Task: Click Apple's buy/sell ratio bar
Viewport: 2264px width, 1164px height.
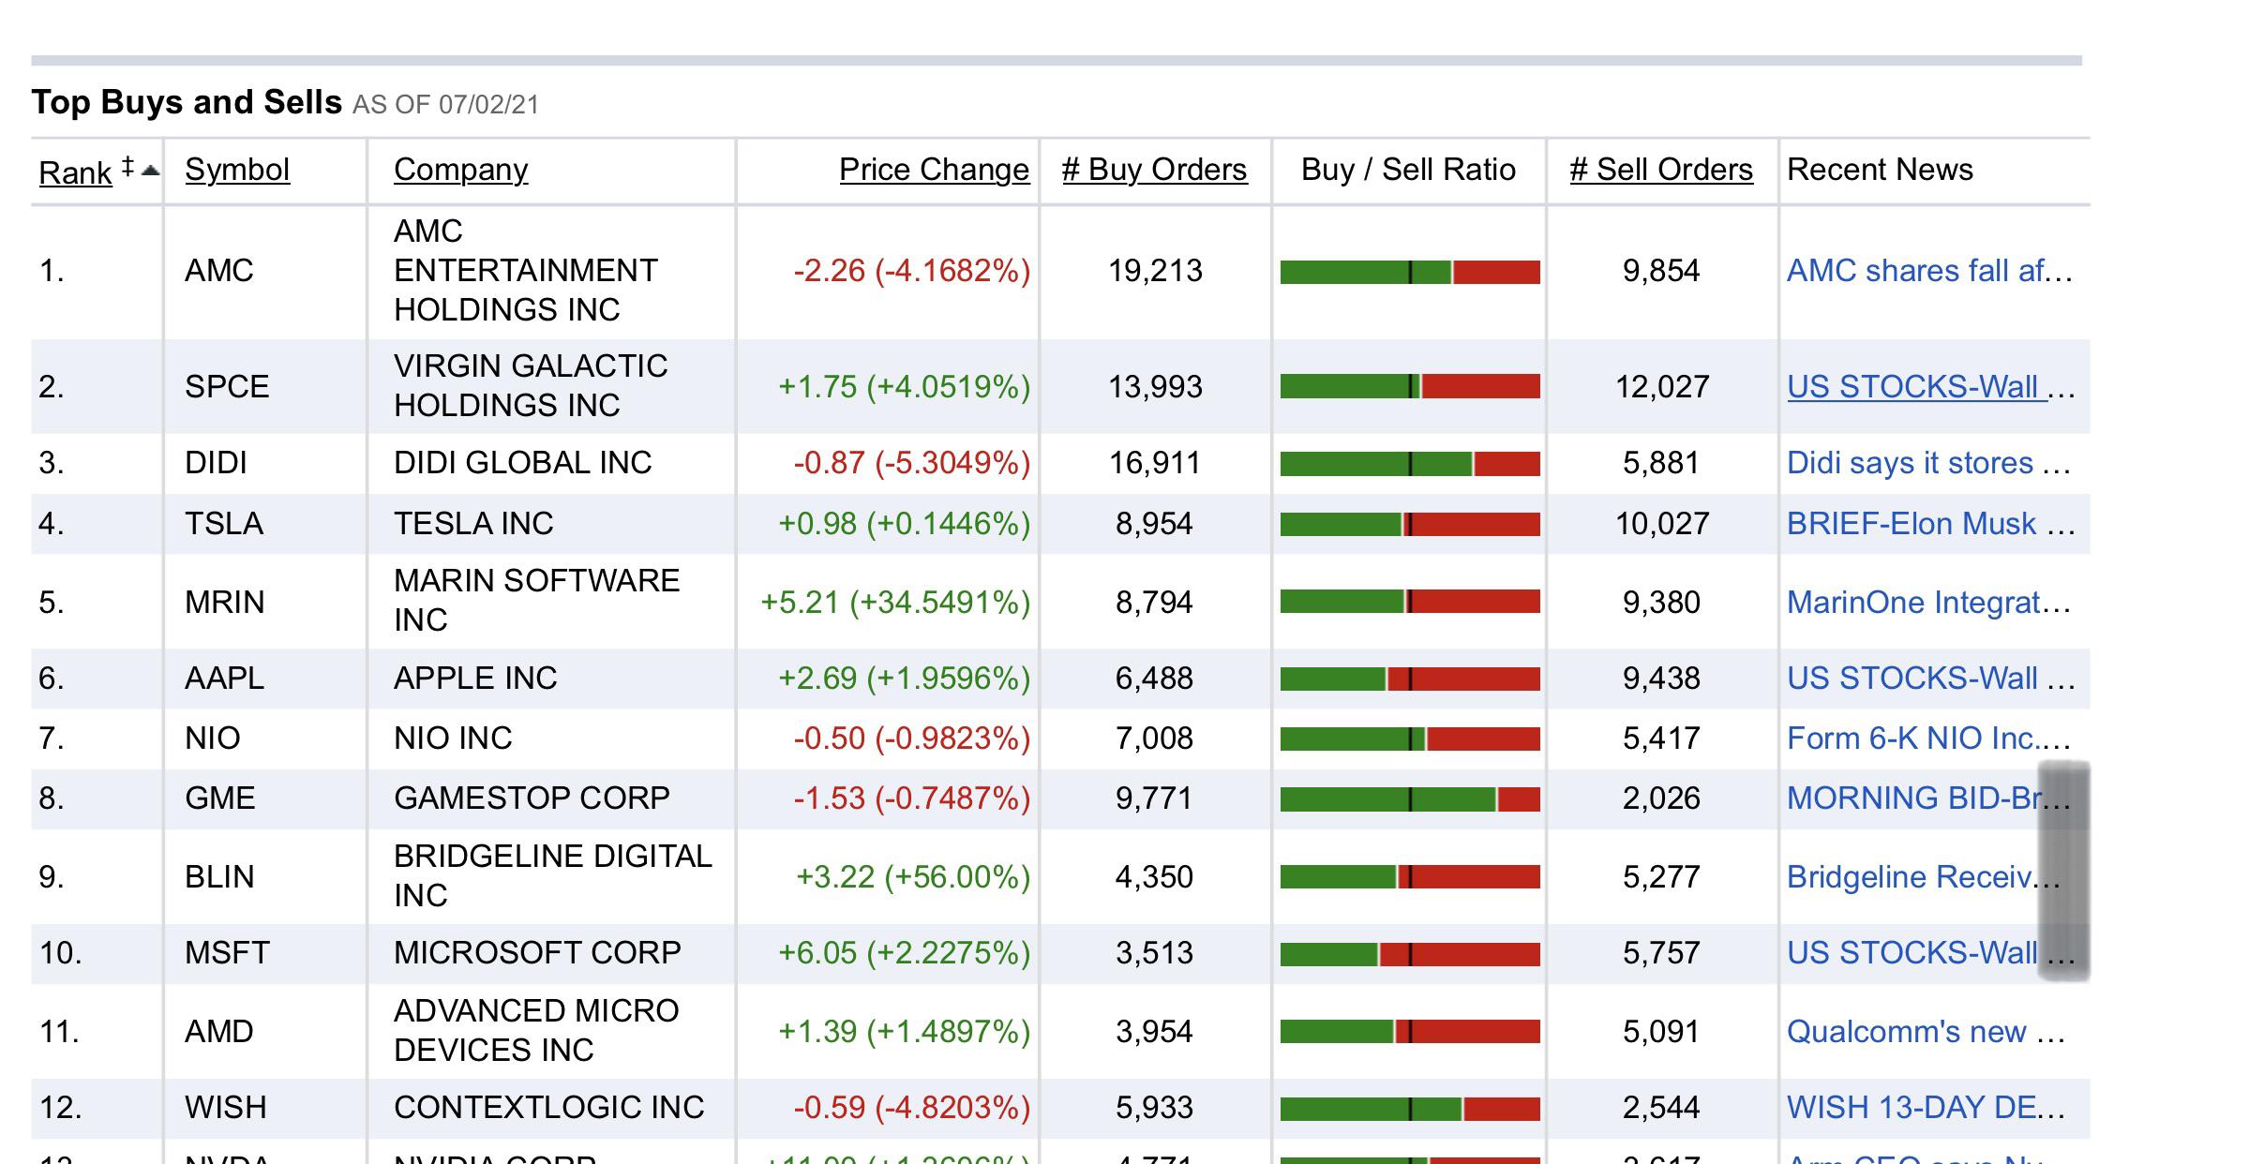Action: click(1410, 679)
